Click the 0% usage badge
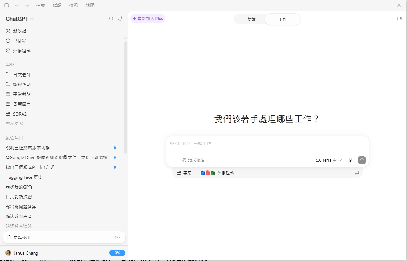This screenshot has height=261, width=407. (x=117, y=253)
